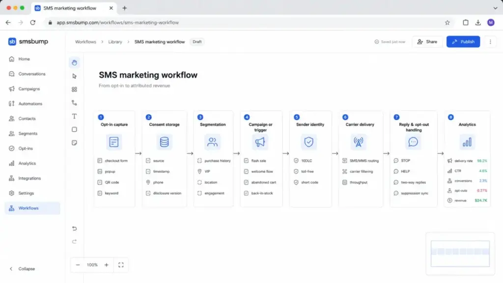Undo the last canvas action
The image size is (503, 283).
[75, 228]
